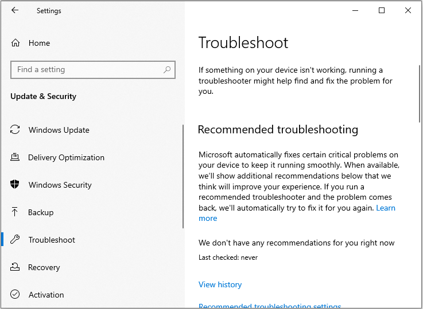Click the View history link
423x309 pixels.
[220, 284]
